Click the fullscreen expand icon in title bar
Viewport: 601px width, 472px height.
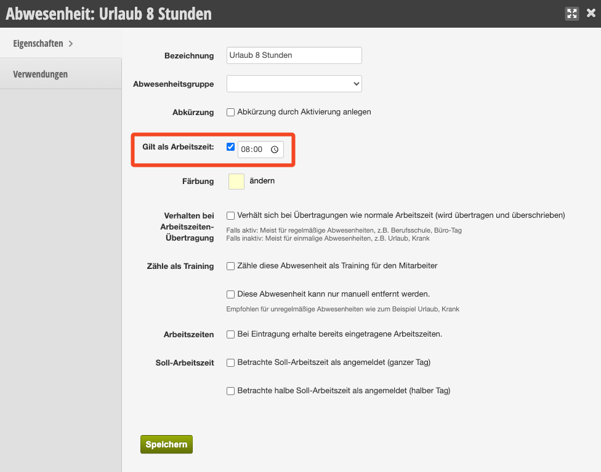point(572,14)
